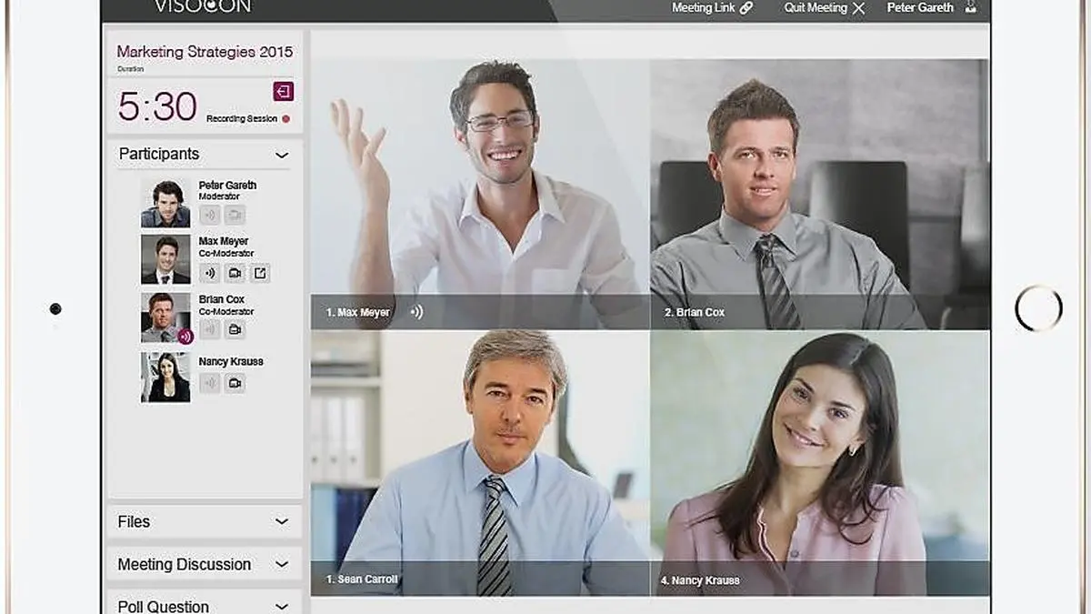Click the red Recording Session indicator dot
This screenshot has height=614, width=1091.
click(x=285, y=119)
